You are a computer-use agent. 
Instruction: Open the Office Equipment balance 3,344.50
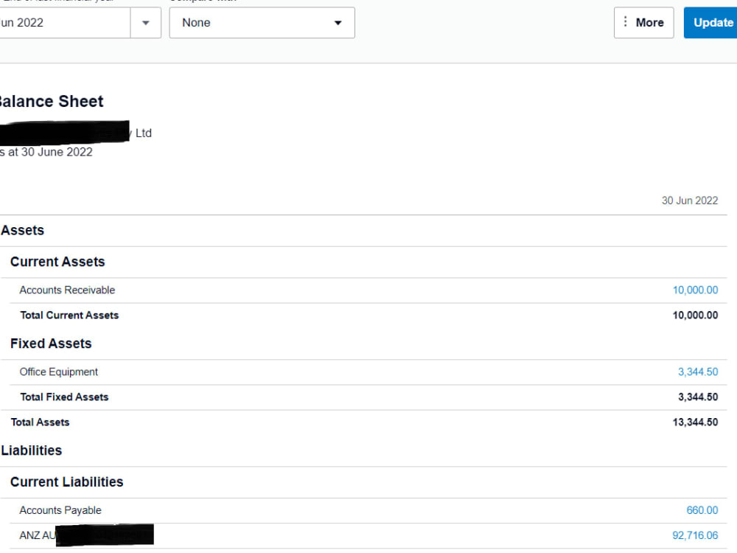[x=698, y=372]
